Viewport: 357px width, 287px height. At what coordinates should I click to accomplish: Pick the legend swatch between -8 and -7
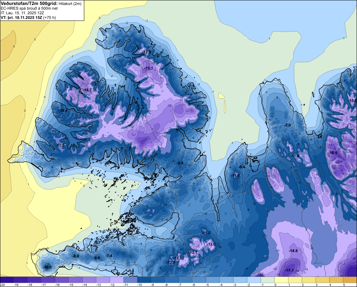point(172,280)
